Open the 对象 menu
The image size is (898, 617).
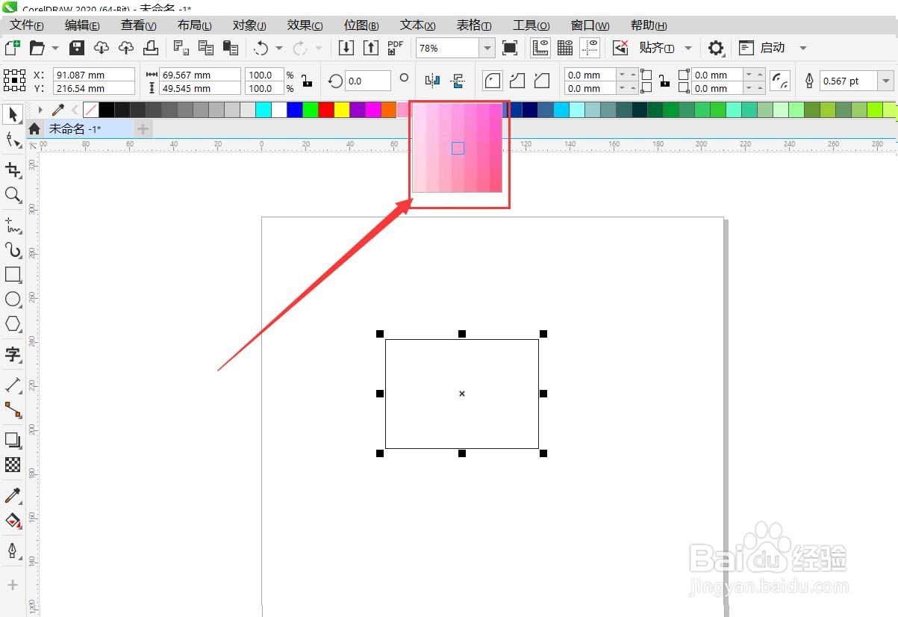(x=249, y=25)
